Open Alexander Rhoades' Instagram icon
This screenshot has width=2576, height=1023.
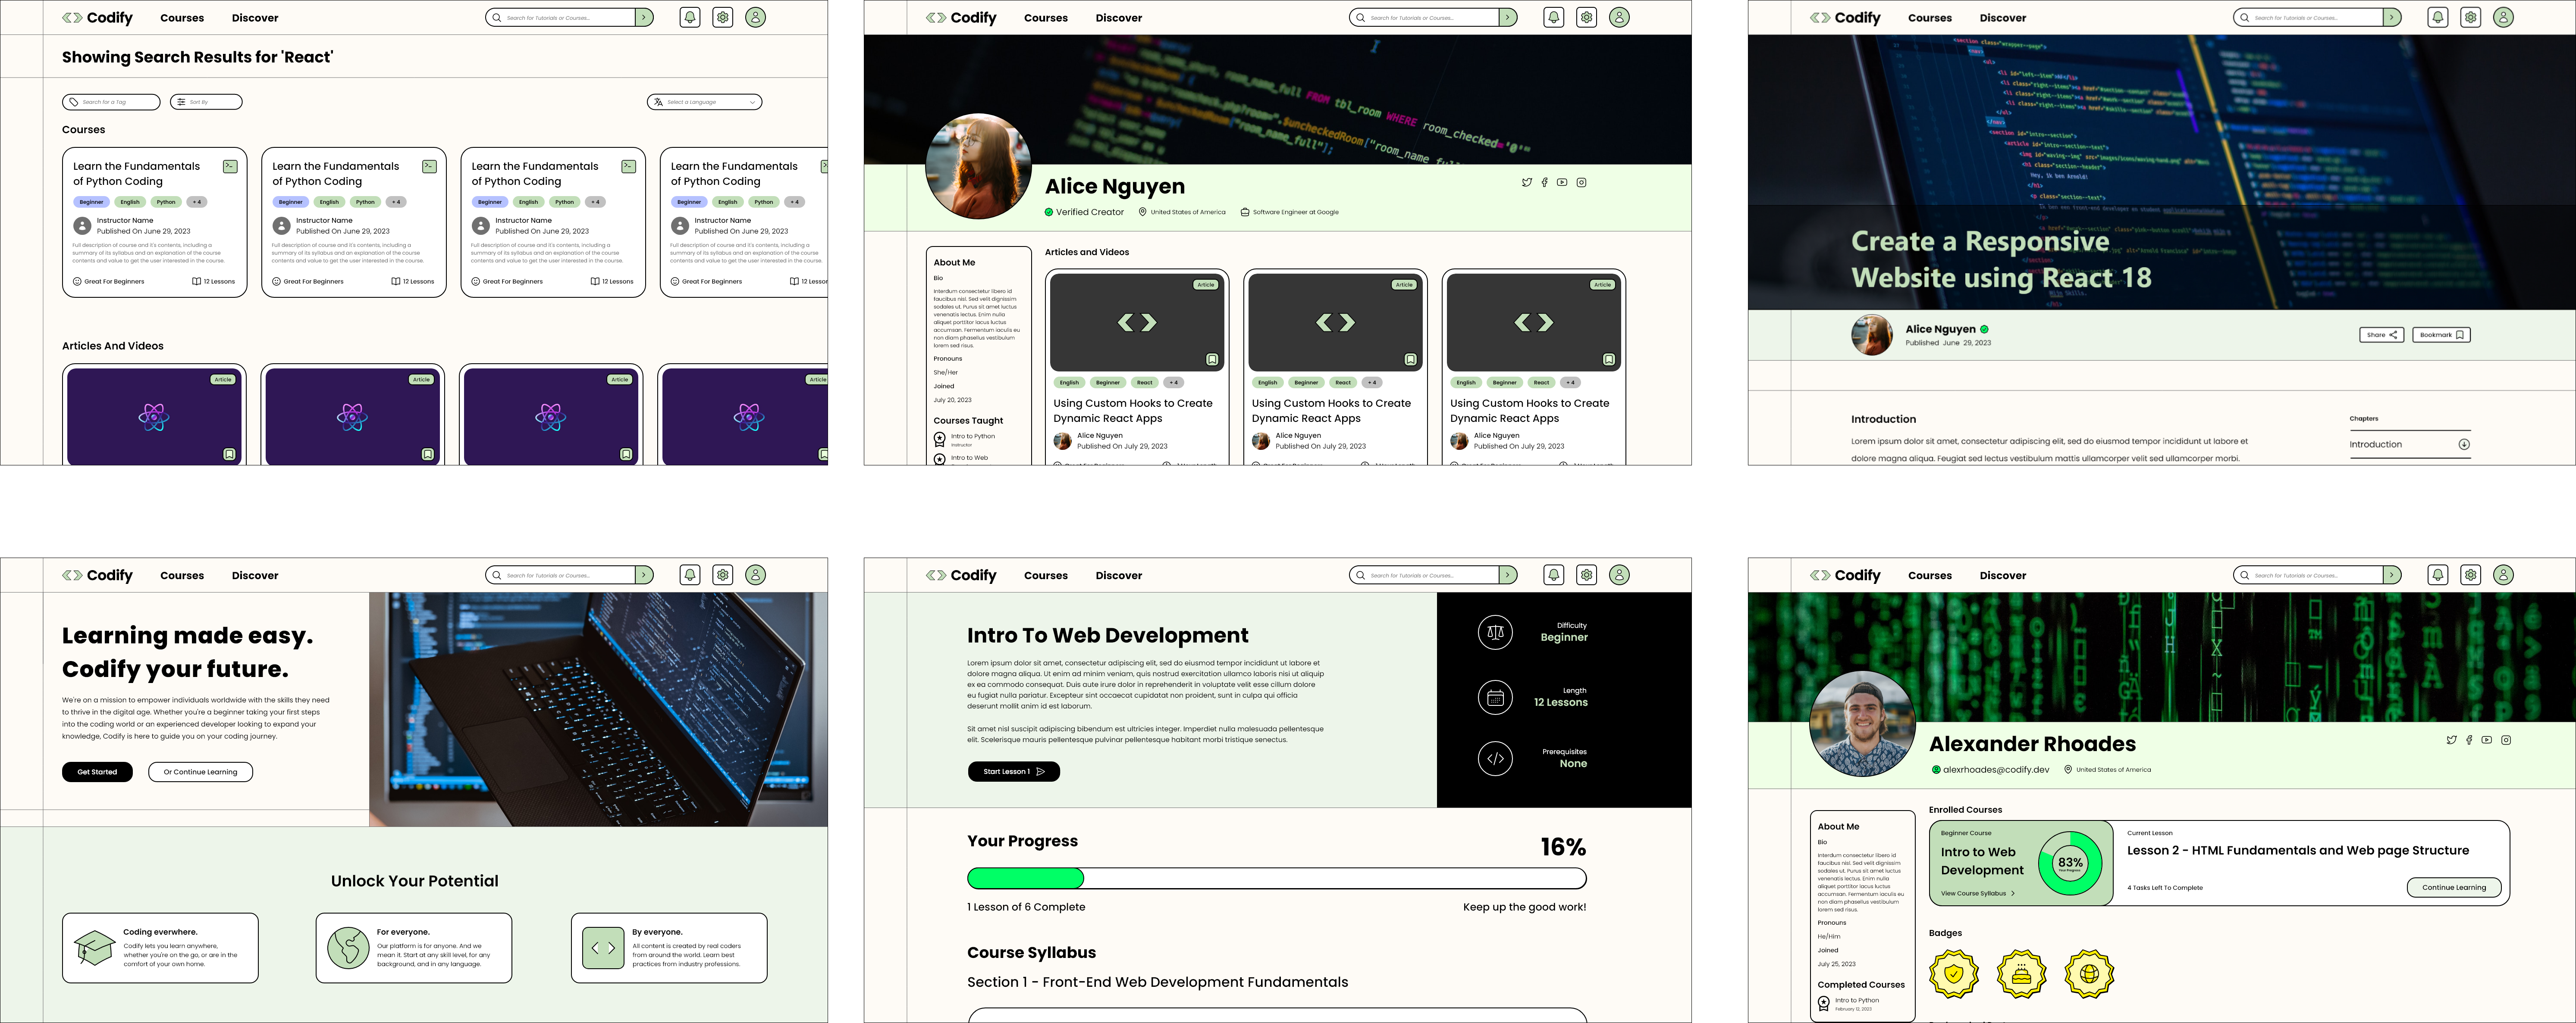click(2506, 740)
